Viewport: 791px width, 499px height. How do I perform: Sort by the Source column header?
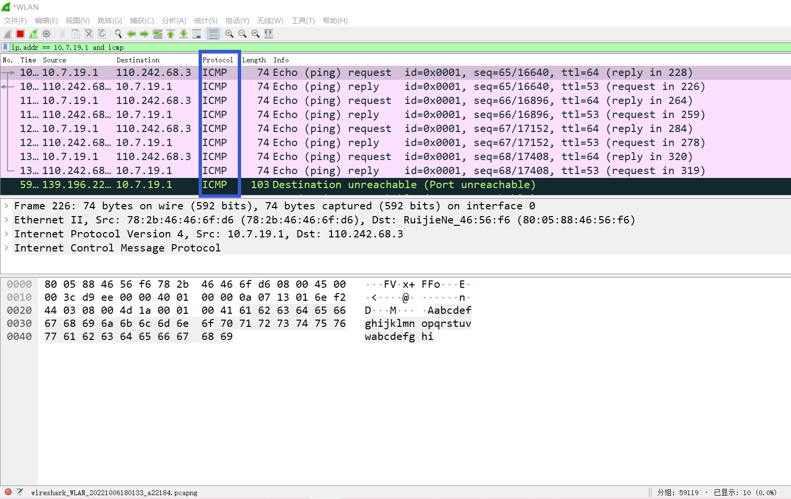pos(77,60)
